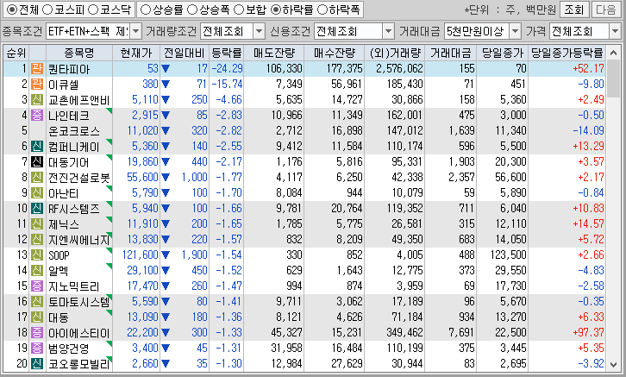626x377 pixels.
Task: Select the 전체 market radio button
Action: (x=12, y=9)
